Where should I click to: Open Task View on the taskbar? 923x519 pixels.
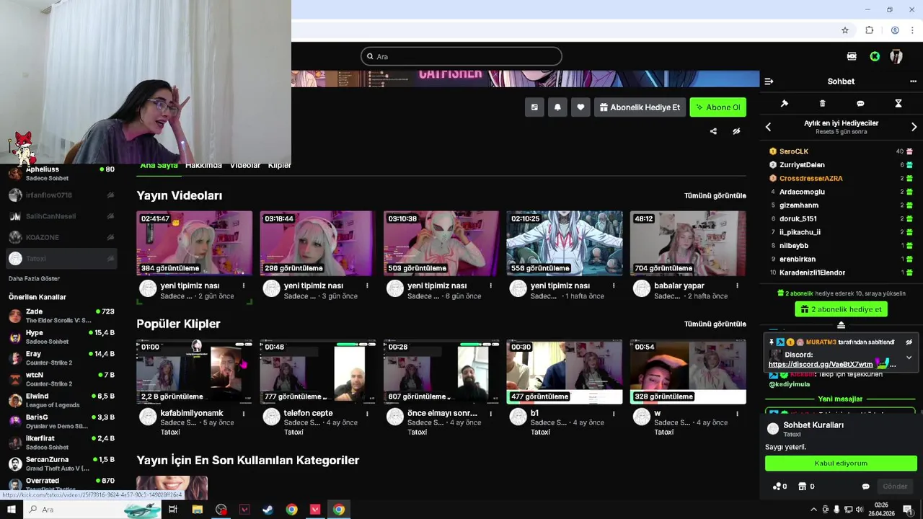(x=173, y=510)
